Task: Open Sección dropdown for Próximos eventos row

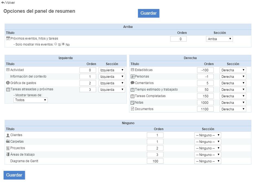Action: coord(219,39)
